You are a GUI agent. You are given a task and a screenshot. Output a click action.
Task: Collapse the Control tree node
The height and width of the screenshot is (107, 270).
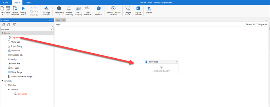[x=9, y=89]
